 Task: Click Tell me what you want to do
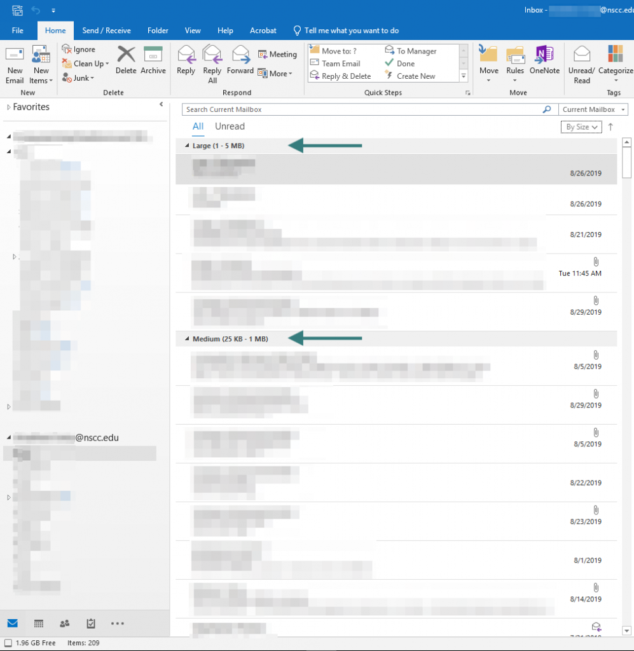click(x=347, y=31)
